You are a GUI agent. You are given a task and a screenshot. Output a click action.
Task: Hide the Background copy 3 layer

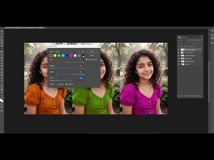pyautogui.click(x=179, y=50)
